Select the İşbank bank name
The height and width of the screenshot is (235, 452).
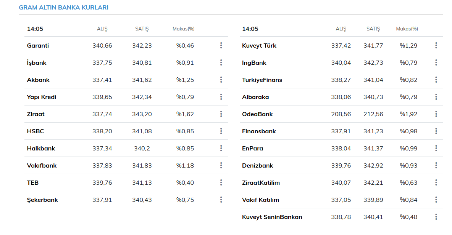(x=37, y=63)
